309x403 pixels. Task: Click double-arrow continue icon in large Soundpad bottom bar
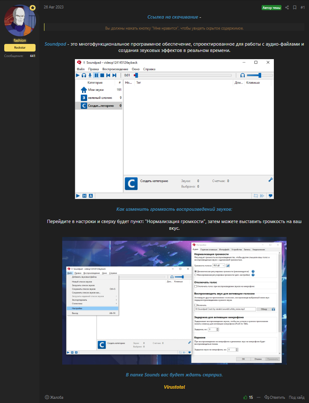click(262, 196)
